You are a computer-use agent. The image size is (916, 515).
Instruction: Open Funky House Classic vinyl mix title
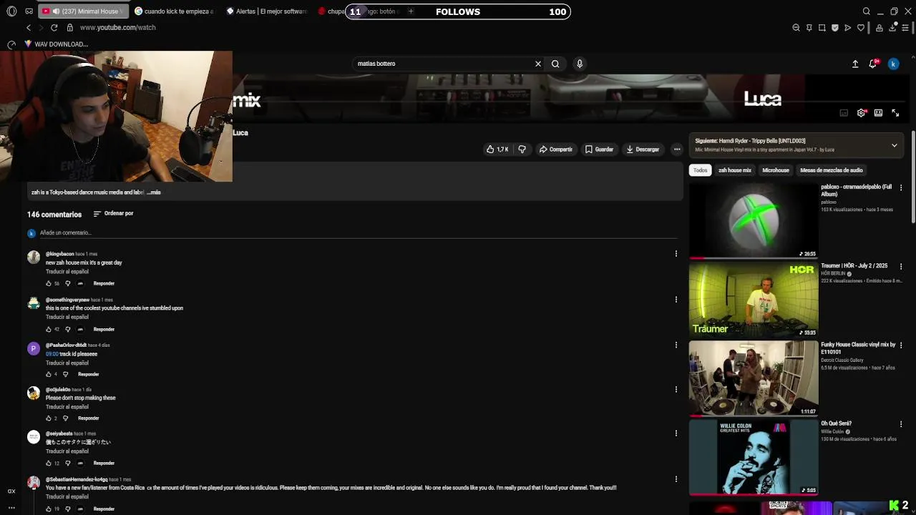858,348
